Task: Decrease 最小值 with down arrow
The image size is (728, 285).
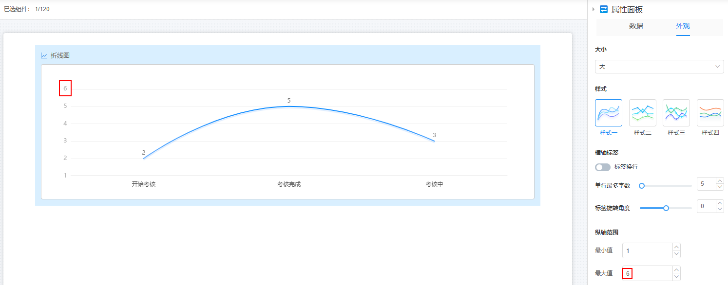Action: (676, 254)
